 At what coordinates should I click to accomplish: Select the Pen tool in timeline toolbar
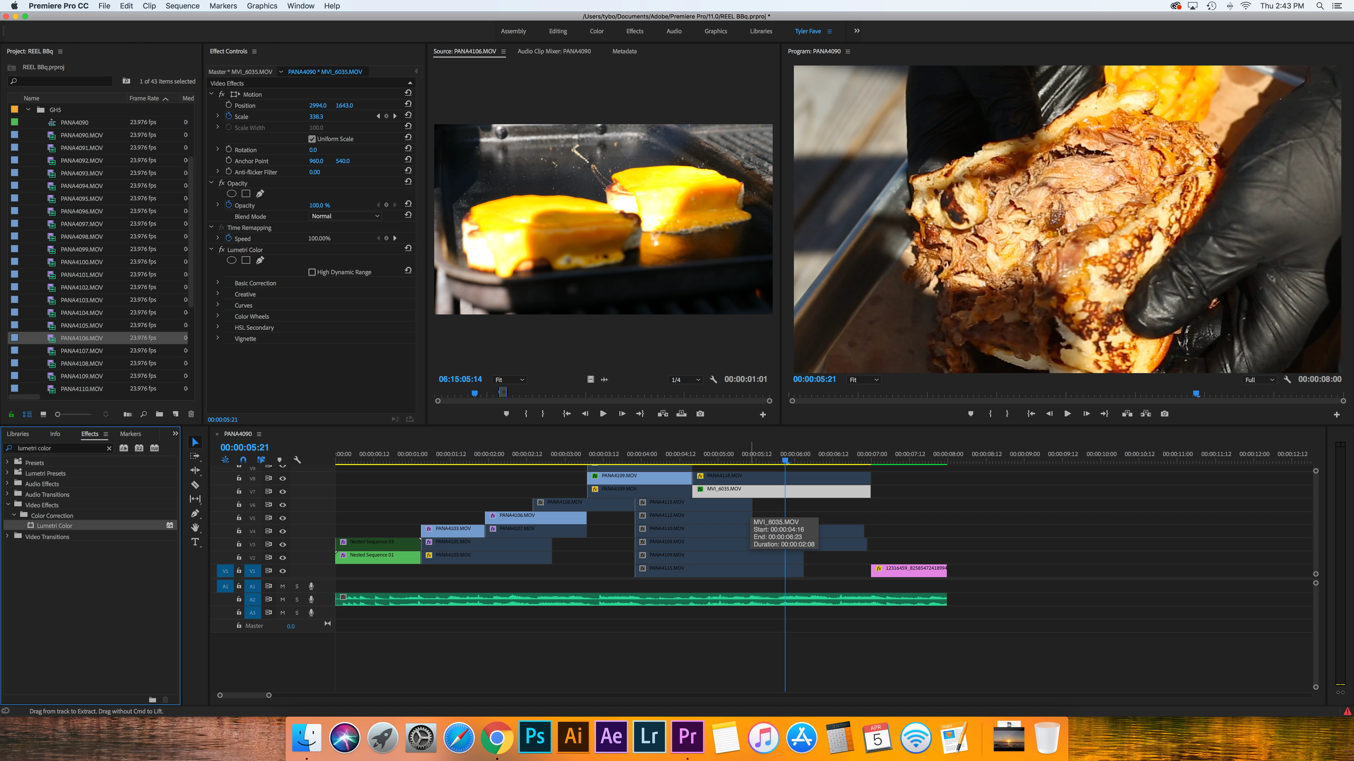[195, 513]
